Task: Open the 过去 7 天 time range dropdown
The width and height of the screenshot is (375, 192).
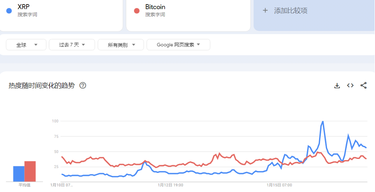Action: point(72,45)
